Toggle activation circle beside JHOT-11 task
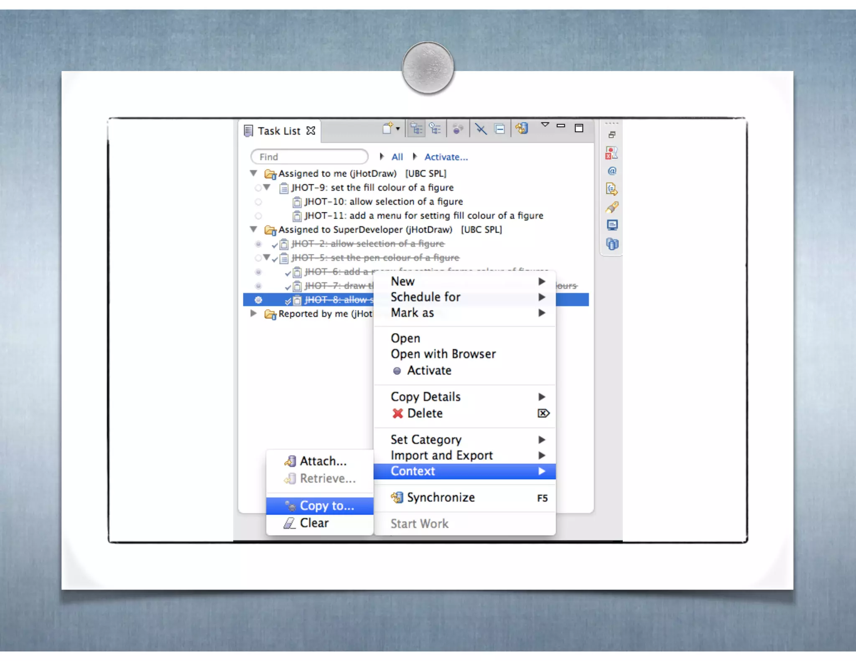The height and width of the screenshot is (661, 856). (258, 216)
